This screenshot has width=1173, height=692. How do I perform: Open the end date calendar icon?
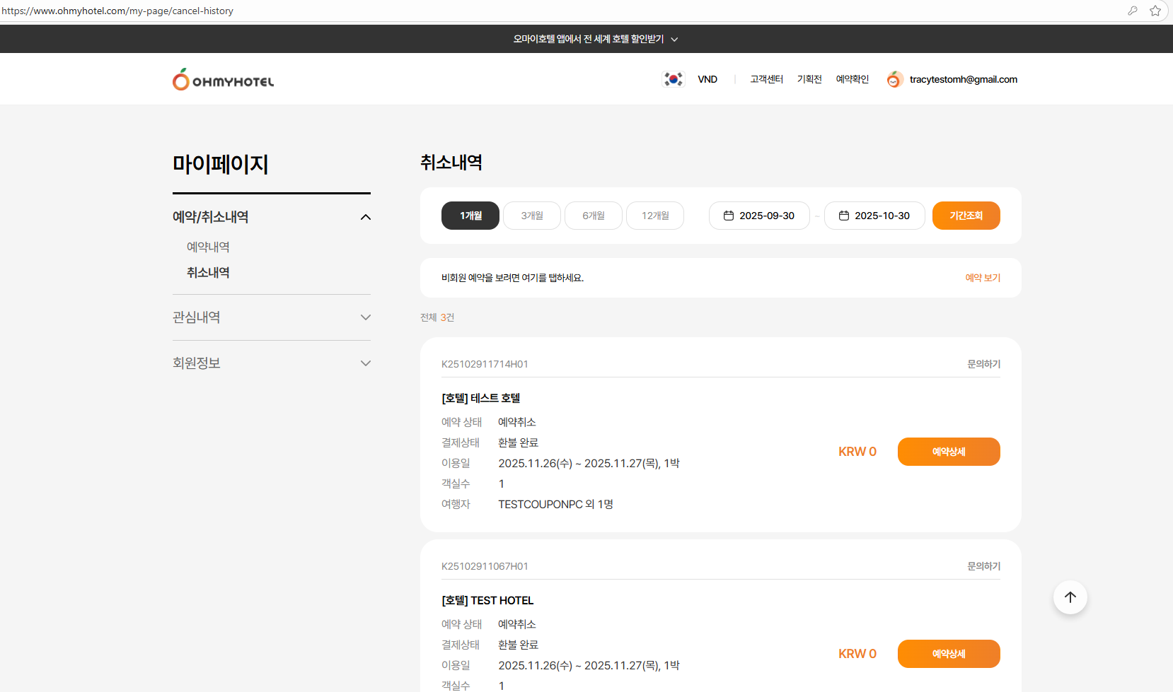pos(844,216)
